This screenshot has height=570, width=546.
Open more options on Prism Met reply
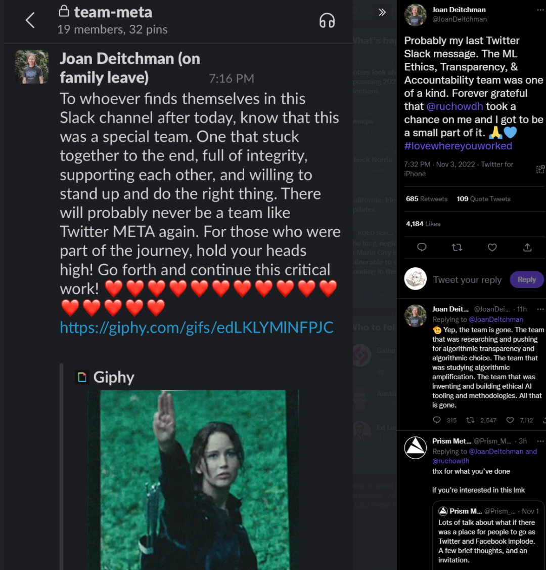point(540,441)
